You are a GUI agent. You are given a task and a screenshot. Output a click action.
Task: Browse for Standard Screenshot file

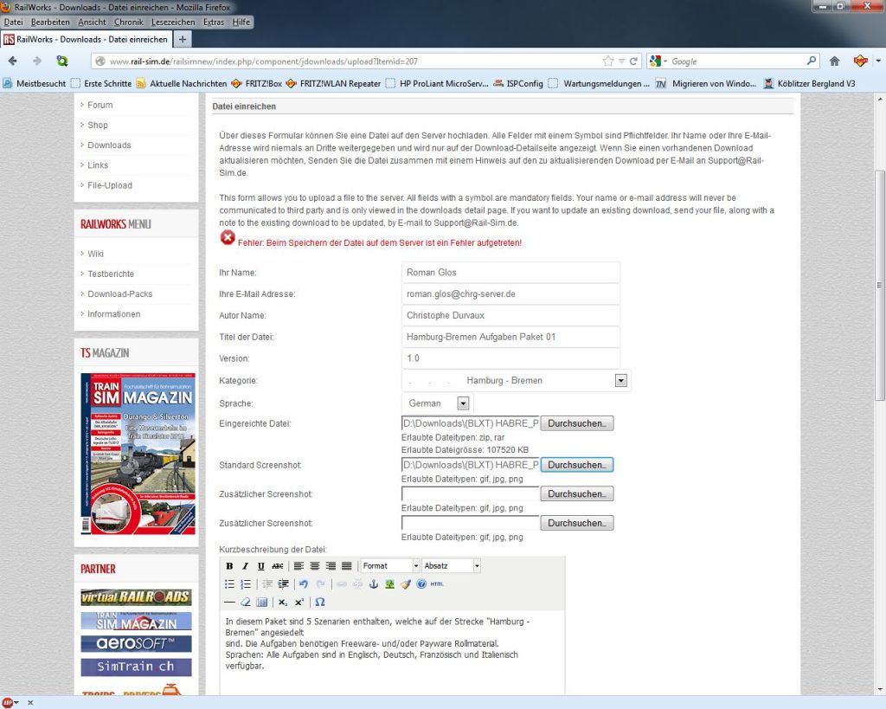(x=577, y=465)
